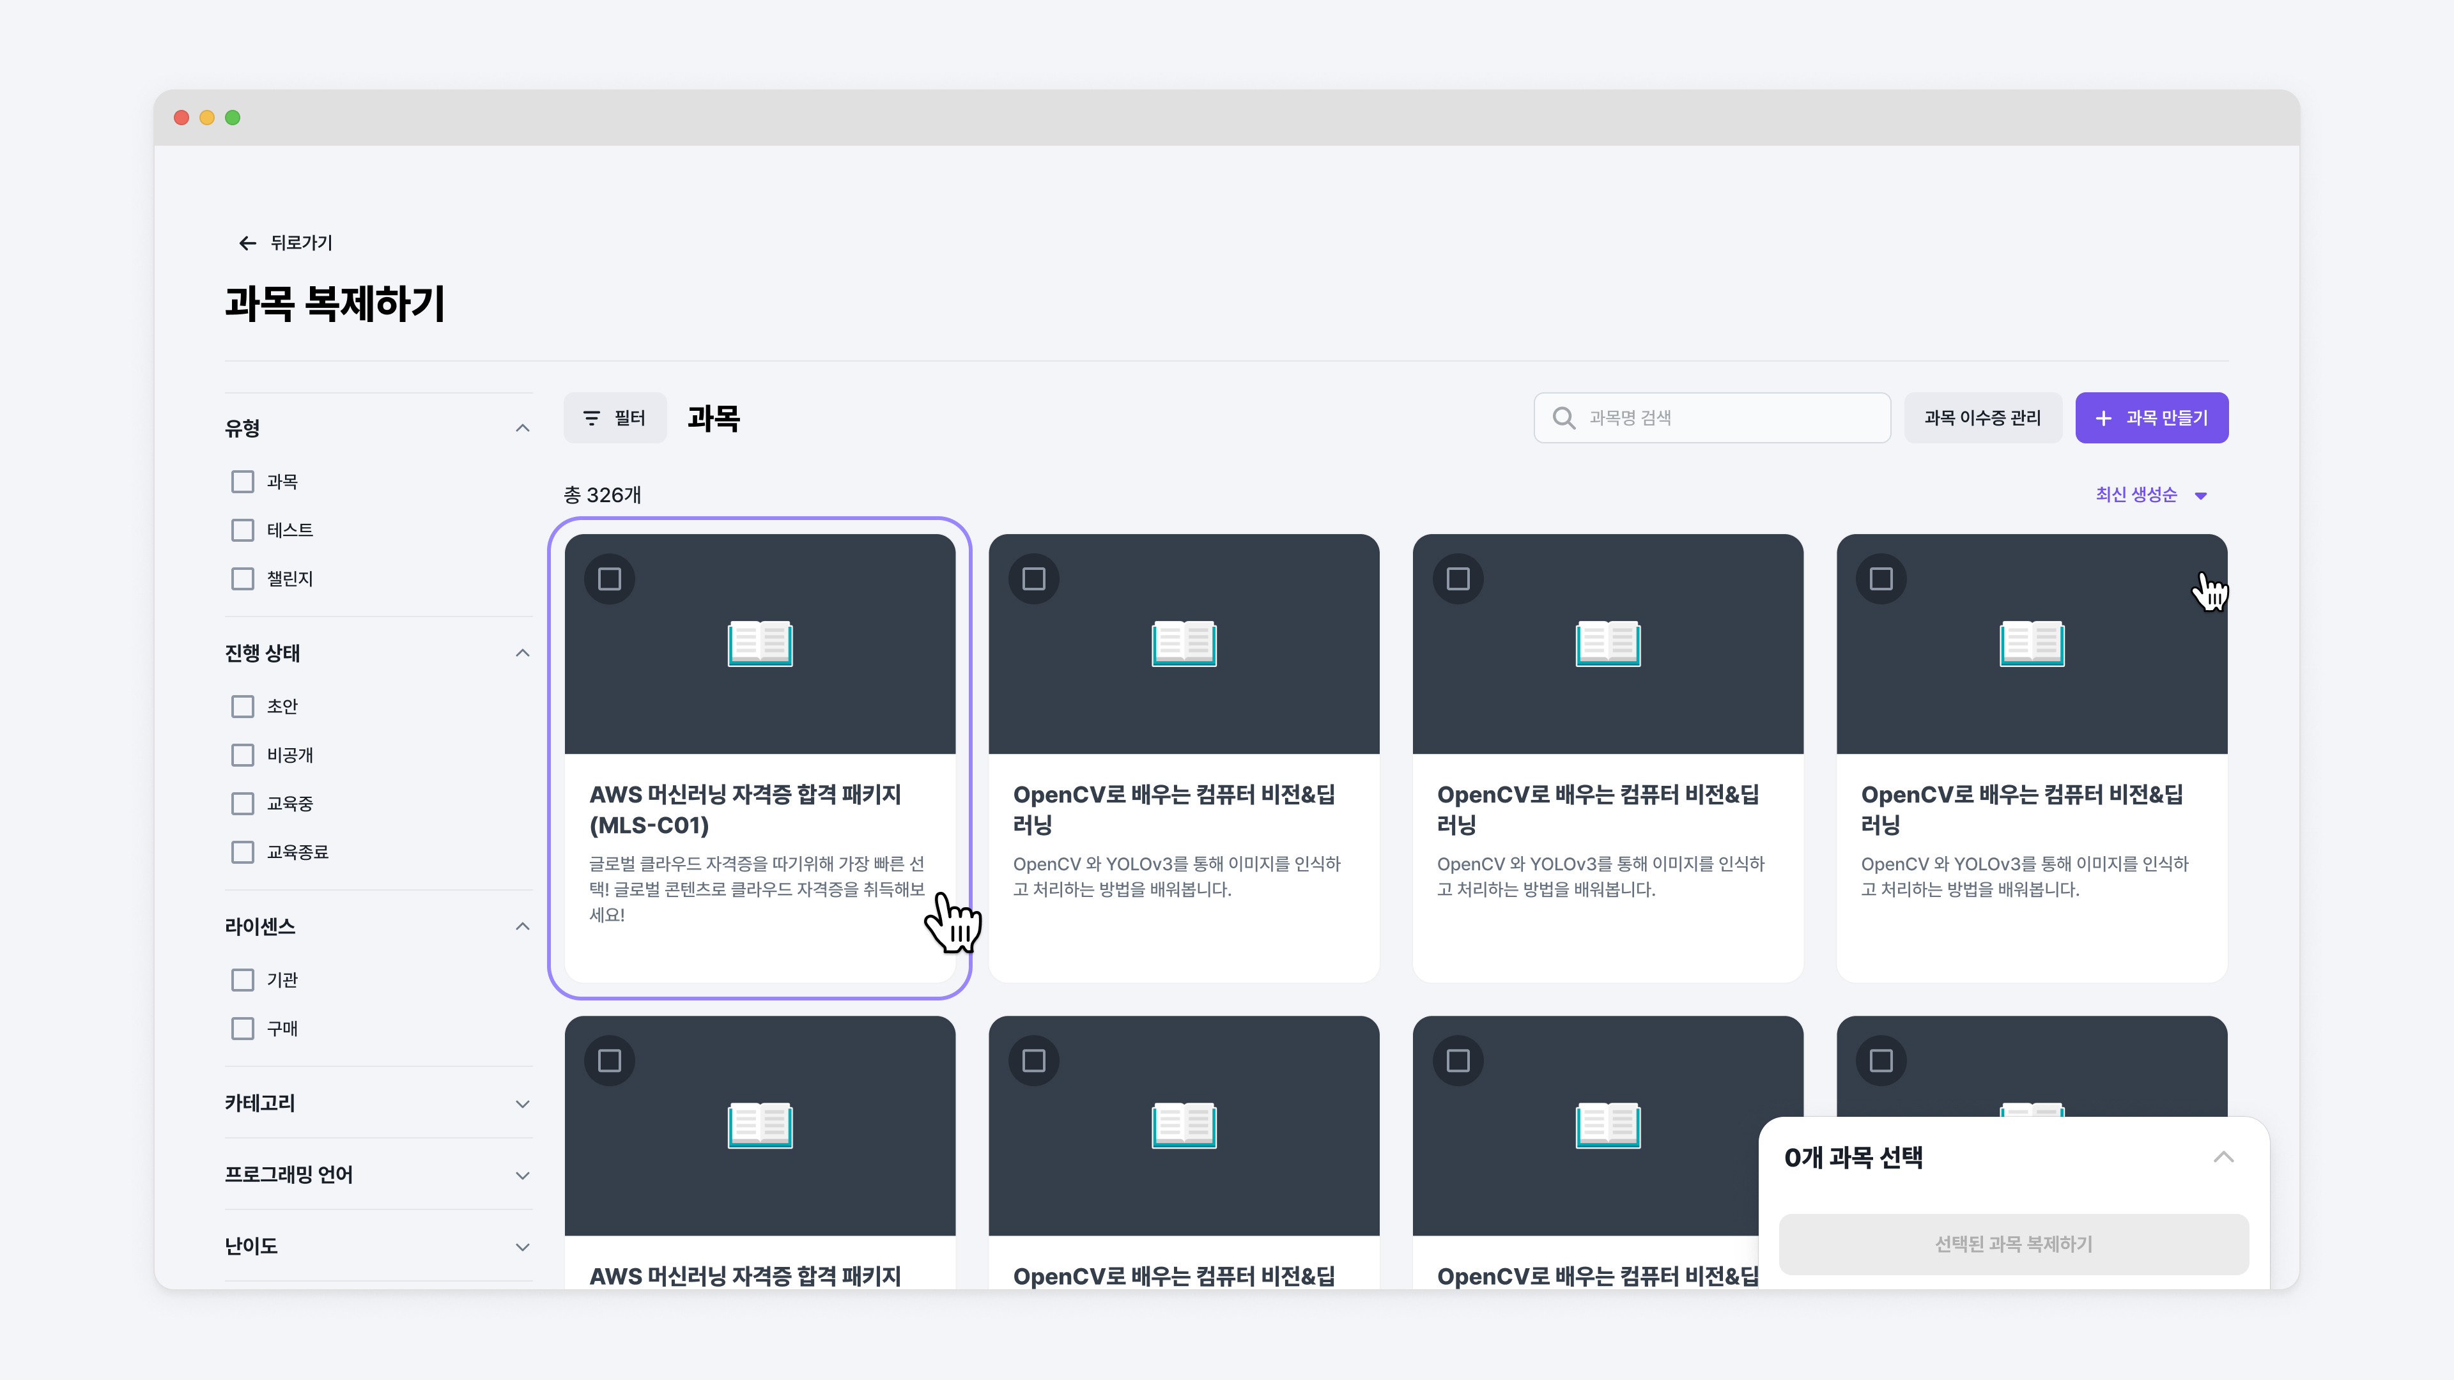The image size is (2454, 1380).
Task: Collapse the 유형 filter section
Action: [522, 429]
